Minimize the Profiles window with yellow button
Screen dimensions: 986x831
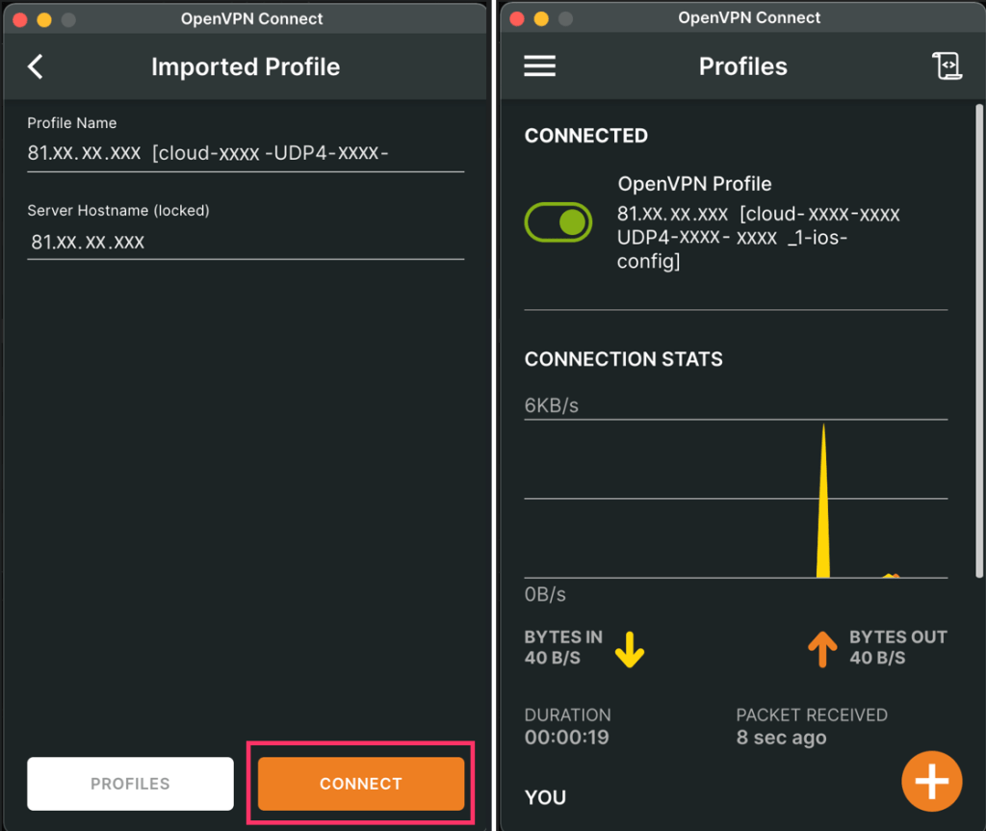coord(541,19)
